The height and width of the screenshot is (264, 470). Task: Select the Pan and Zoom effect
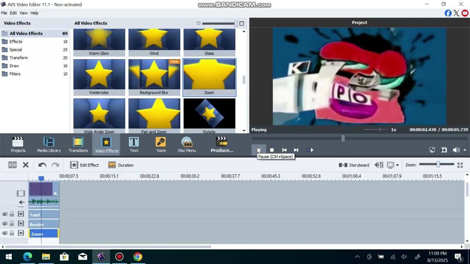[x=154, y=116]
